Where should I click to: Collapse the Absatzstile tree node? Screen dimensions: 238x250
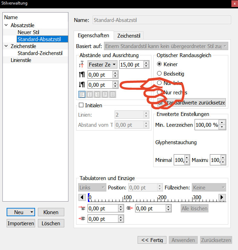(x=6, y=25)
